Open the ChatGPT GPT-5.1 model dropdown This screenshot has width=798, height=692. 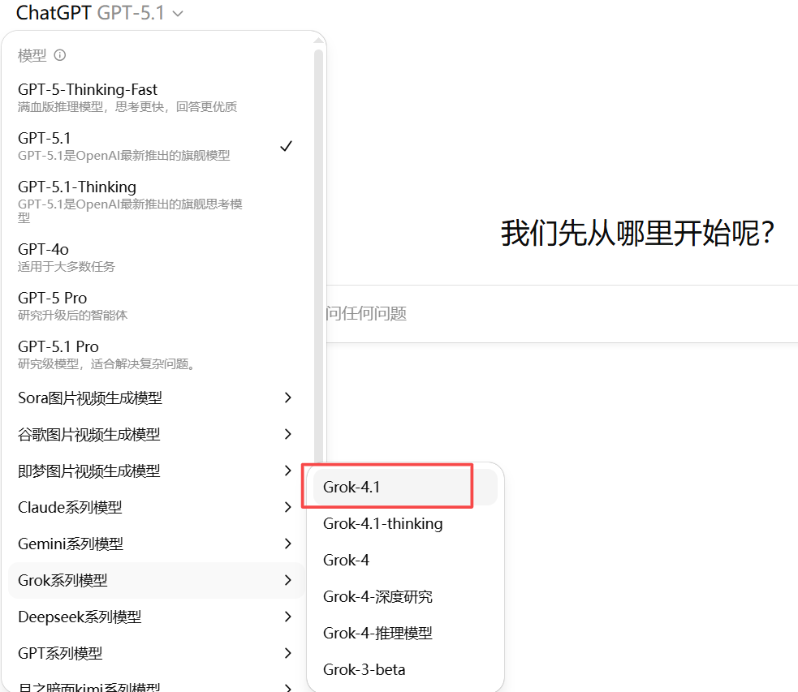[x=99, y=13]
